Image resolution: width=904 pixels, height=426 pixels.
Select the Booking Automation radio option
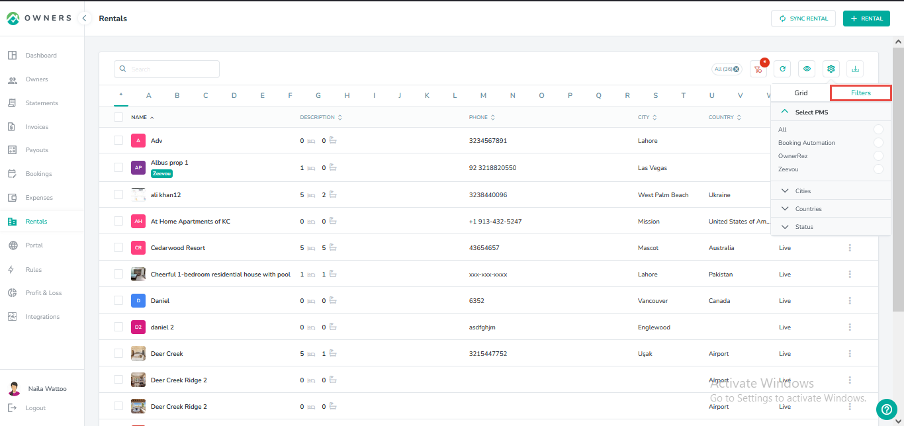pos(878,143)
